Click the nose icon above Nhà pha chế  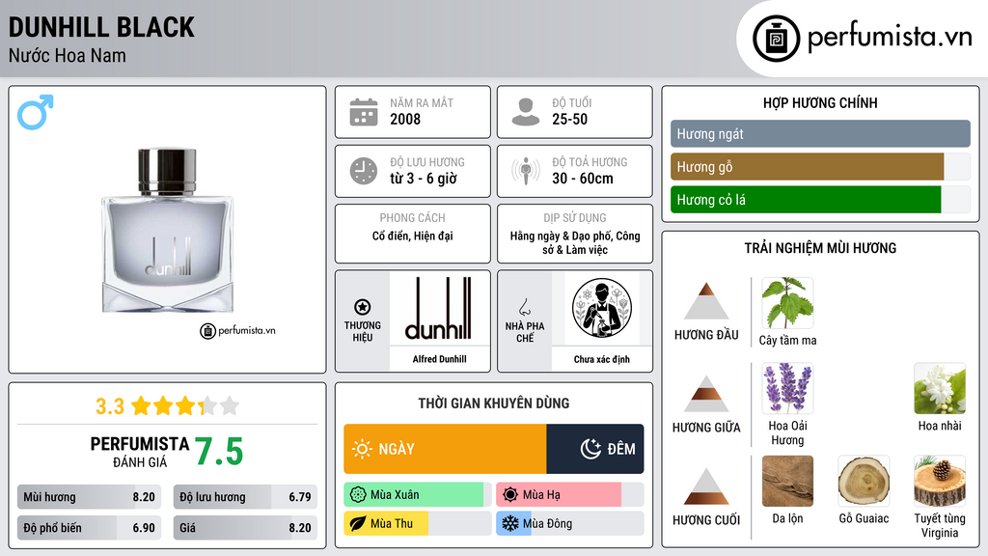coord(524,307)
